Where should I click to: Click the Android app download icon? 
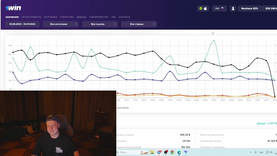coord(200,9)
